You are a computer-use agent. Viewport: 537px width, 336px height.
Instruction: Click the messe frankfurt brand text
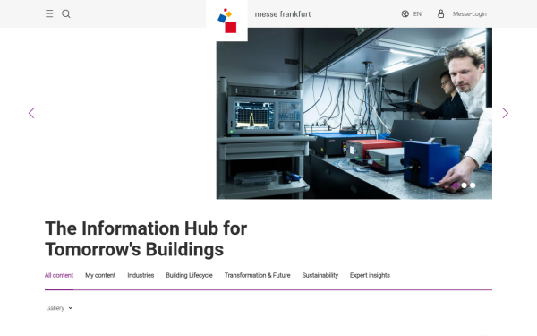(x=283, y=14)
